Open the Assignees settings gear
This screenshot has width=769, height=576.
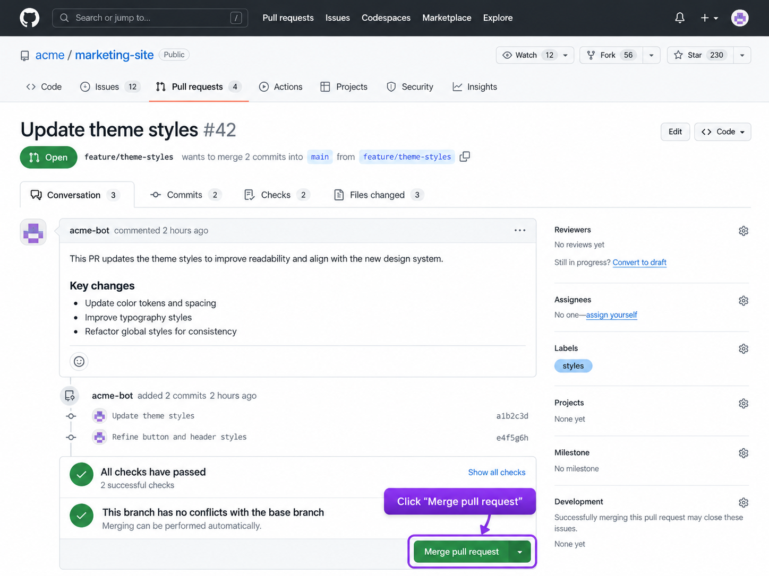coord(744,301)
